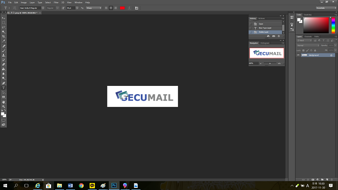
Task: Center align text button
Action: click(111, 8)
